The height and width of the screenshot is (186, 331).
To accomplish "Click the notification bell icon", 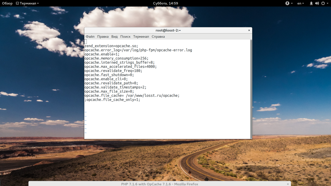I will [311, 3].
